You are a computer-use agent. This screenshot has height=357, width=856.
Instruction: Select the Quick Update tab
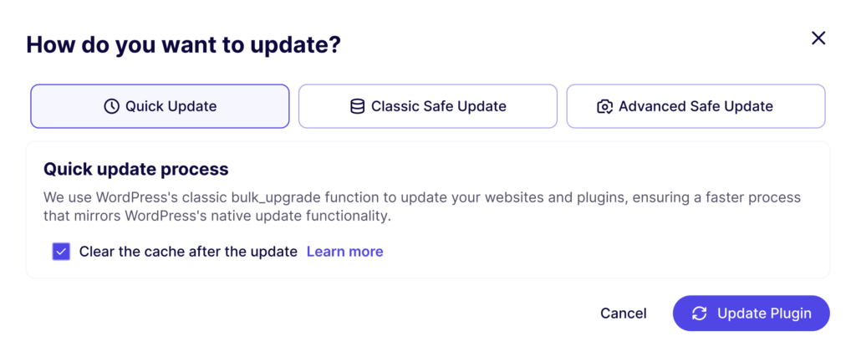pyautogui.click(x=160, y=106)
